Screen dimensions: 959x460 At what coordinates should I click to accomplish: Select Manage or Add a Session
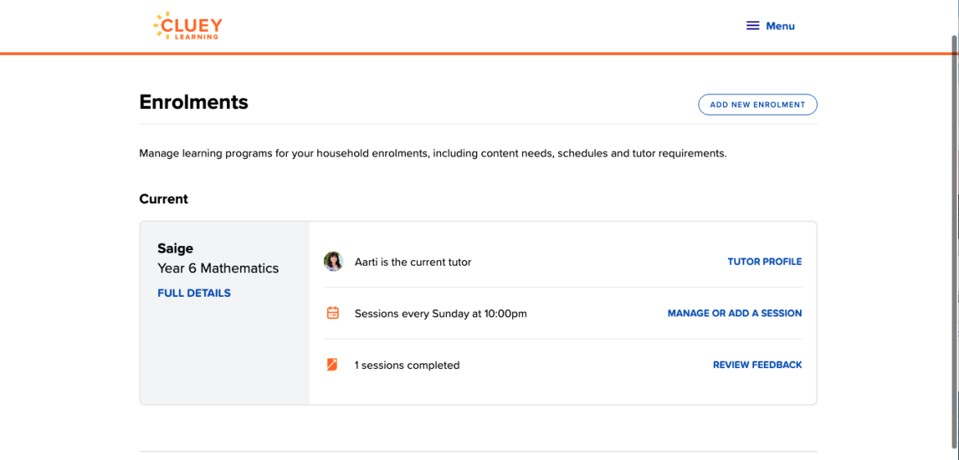(734, 313)
